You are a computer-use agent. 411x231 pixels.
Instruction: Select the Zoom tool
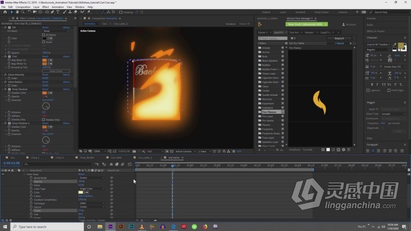[23, 12]
